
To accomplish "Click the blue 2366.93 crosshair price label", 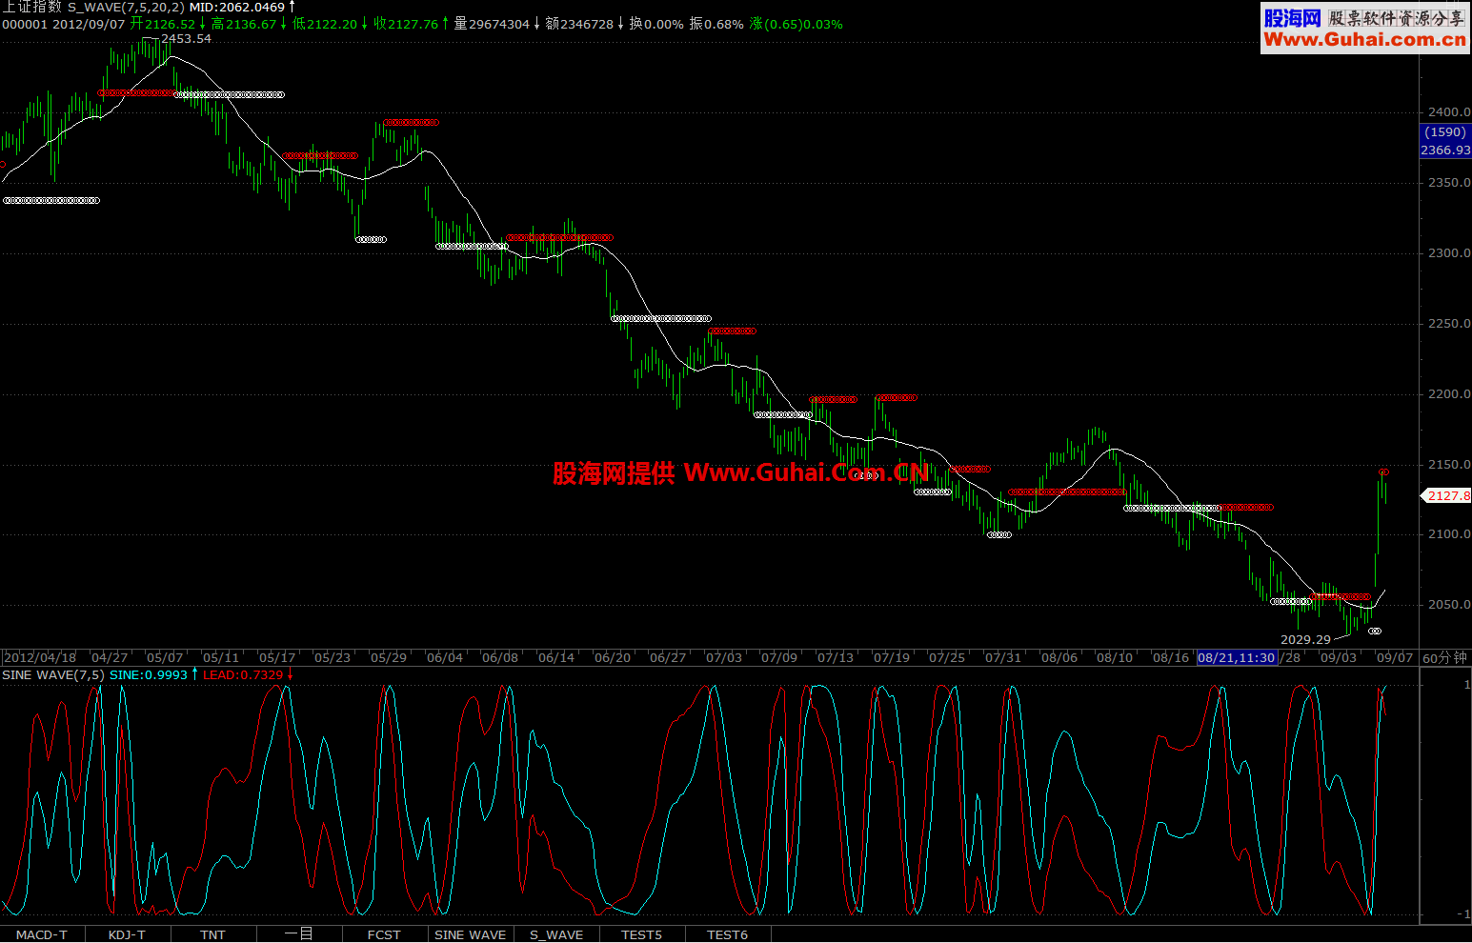I will pos(1444,150).
